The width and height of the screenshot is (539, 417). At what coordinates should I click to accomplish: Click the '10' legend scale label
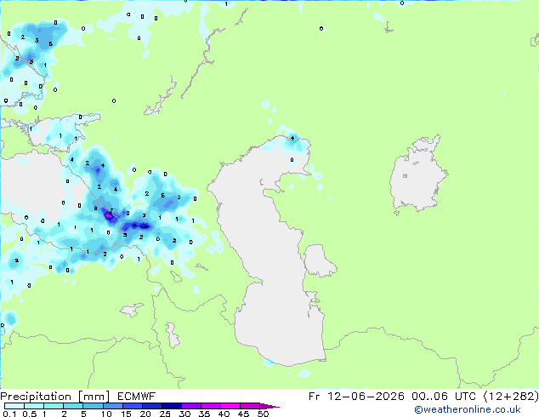pyautogui.click(x=106, y=414)
